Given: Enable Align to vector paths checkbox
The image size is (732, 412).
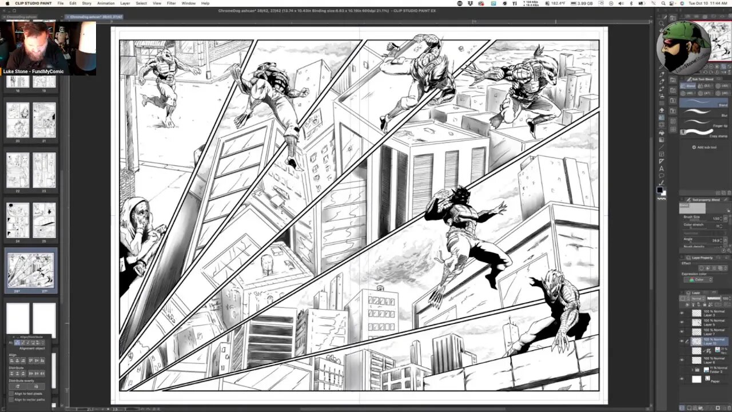Looking at the screenshot, I should (11, 399).
